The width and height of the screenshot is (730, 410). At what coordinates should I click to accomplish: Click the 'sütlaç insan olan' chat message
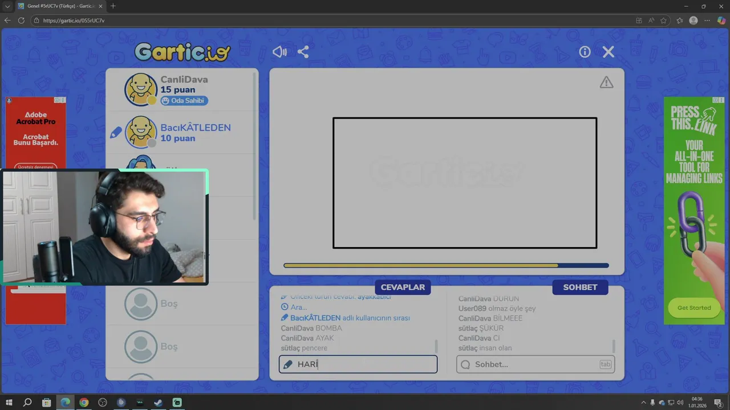485,348
